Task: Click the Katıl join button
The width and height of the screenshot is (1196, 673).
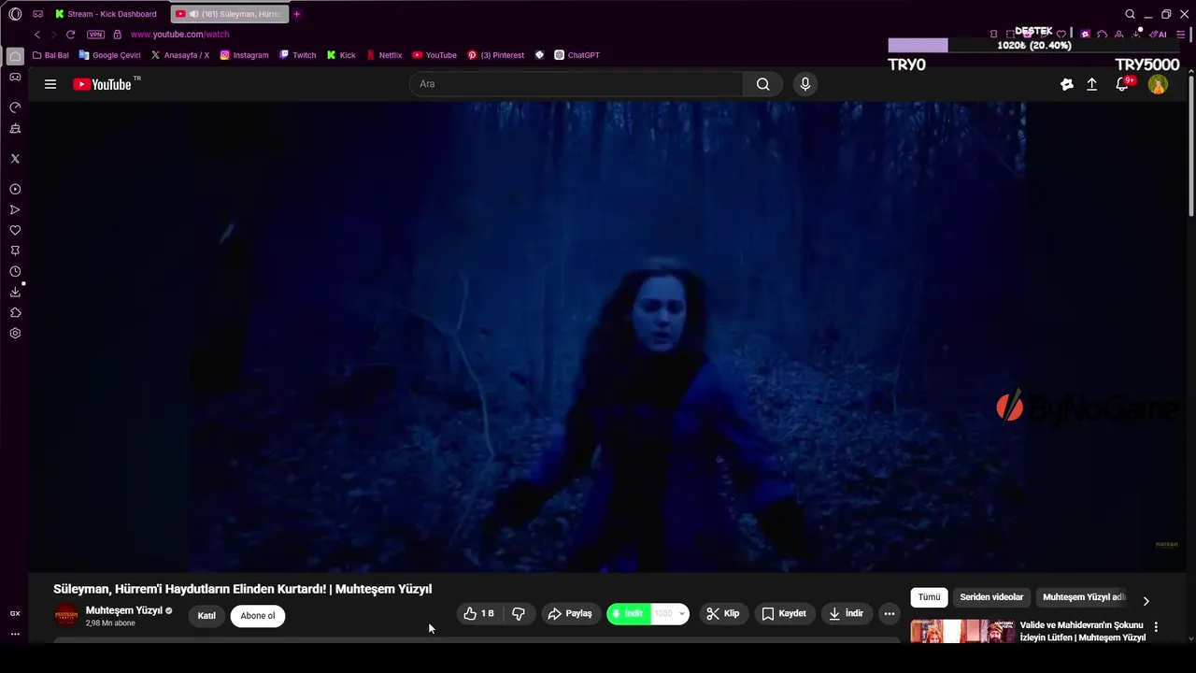Action: (x=206, y=615)
